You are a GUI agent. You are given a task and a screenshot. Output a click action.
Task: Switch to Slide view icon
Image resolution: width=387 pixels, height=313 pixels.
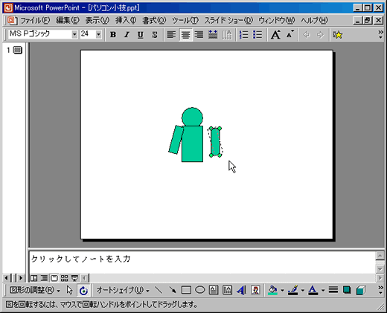(x=54, y=278)
